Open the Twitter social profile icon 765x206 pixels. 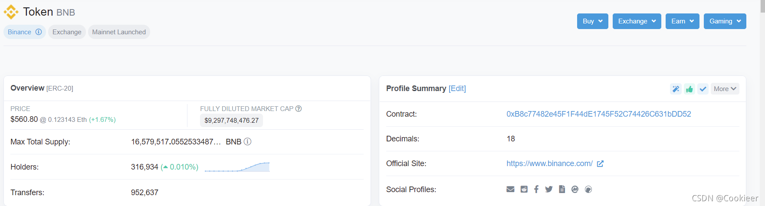549,189
